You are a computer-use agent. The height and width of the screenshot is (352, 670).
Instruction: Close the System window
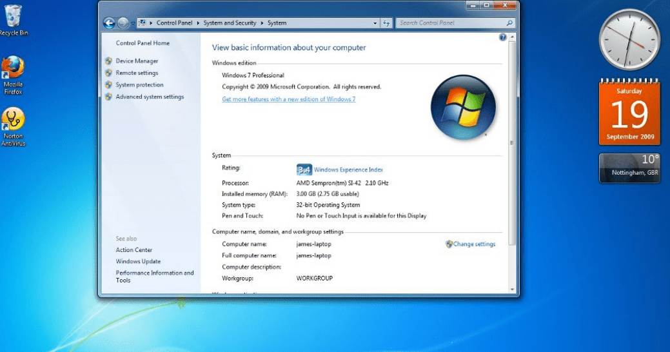(x=505, y=5)
